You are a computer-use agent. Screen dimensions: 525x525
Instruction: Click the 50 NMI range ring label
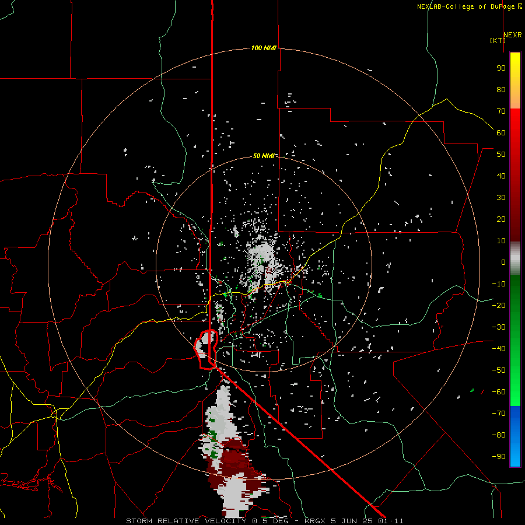click(264, 156)
